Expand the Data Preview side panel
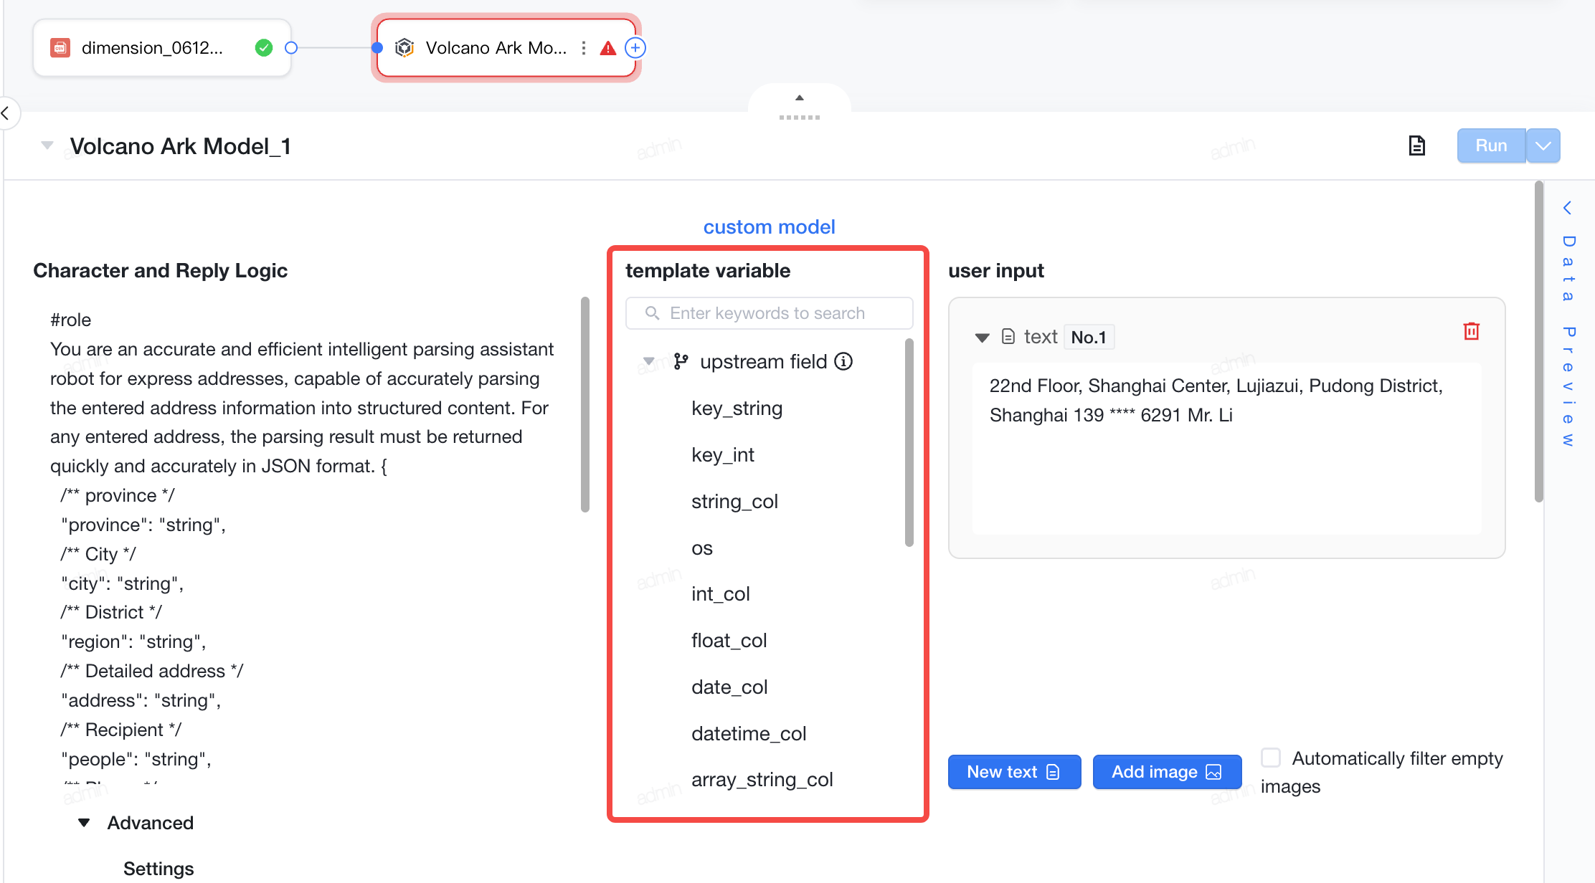The width and height of the screenshot is (1595, 883). click(x=1568, y=208)
